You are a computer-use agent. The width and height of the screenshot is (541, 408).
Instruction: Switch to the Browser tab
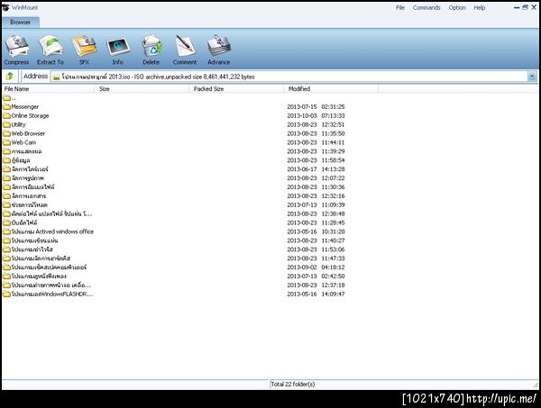point(21,22)
